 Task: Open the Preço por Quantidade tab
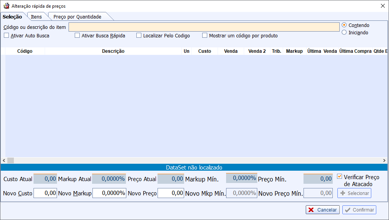tap(77, 17)
